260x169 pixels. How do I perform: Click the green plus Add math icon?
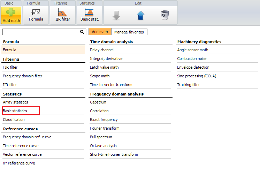[11, 12]
